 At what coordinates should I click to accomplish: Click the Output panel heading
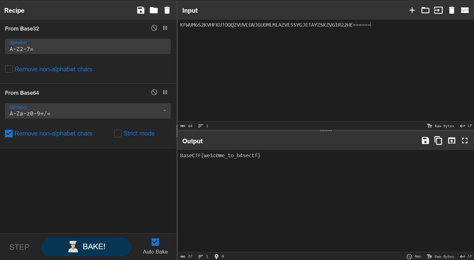tap(192, 141)
